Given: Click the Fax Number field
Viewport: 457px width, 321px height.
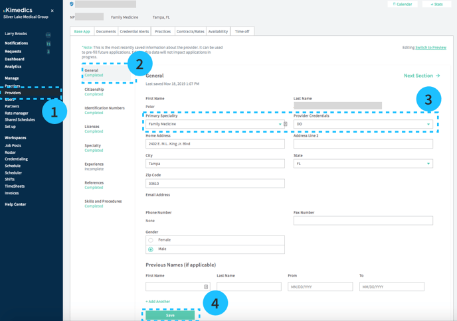Looking at the screenshot, I should click(x=363, y=221).
